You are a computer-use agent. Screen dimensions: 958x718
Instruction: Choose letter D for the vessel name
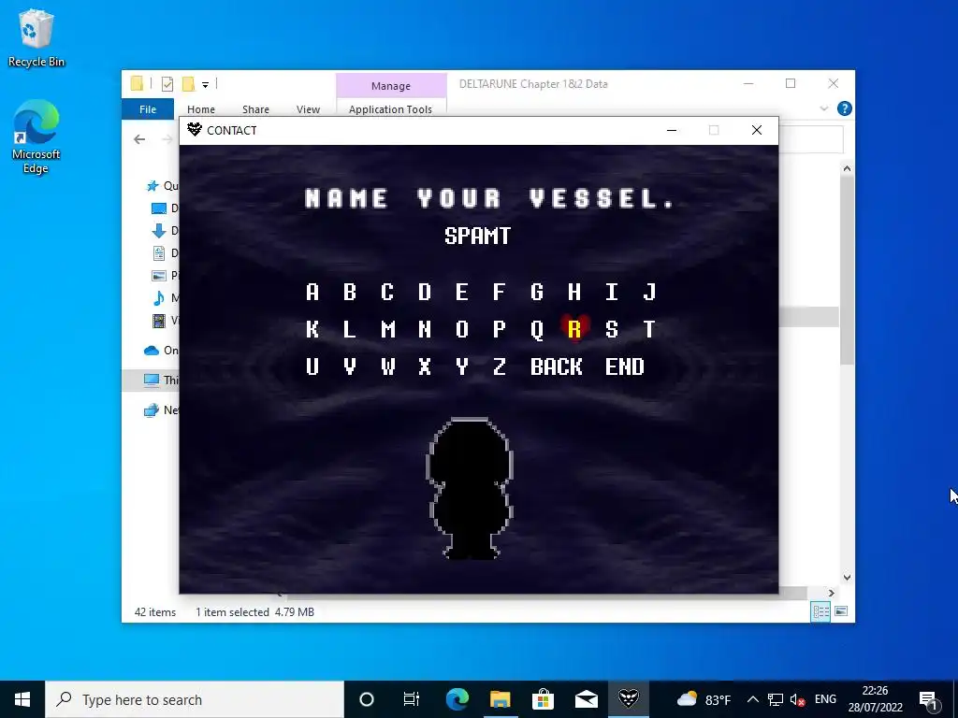coord(424,292)
